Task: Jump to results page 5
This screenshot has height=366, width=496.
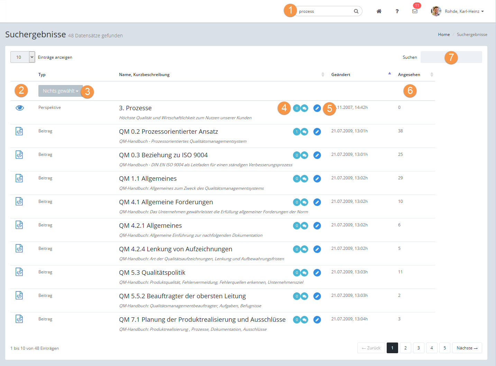Action: tap(444, 348)
